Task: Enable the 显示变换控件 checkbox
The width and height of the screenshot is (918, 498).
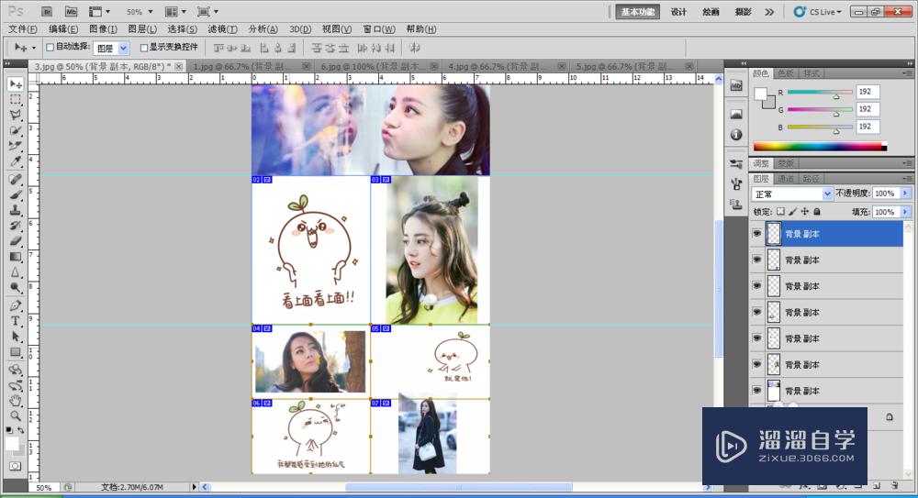Action: (x=144, y=47)
